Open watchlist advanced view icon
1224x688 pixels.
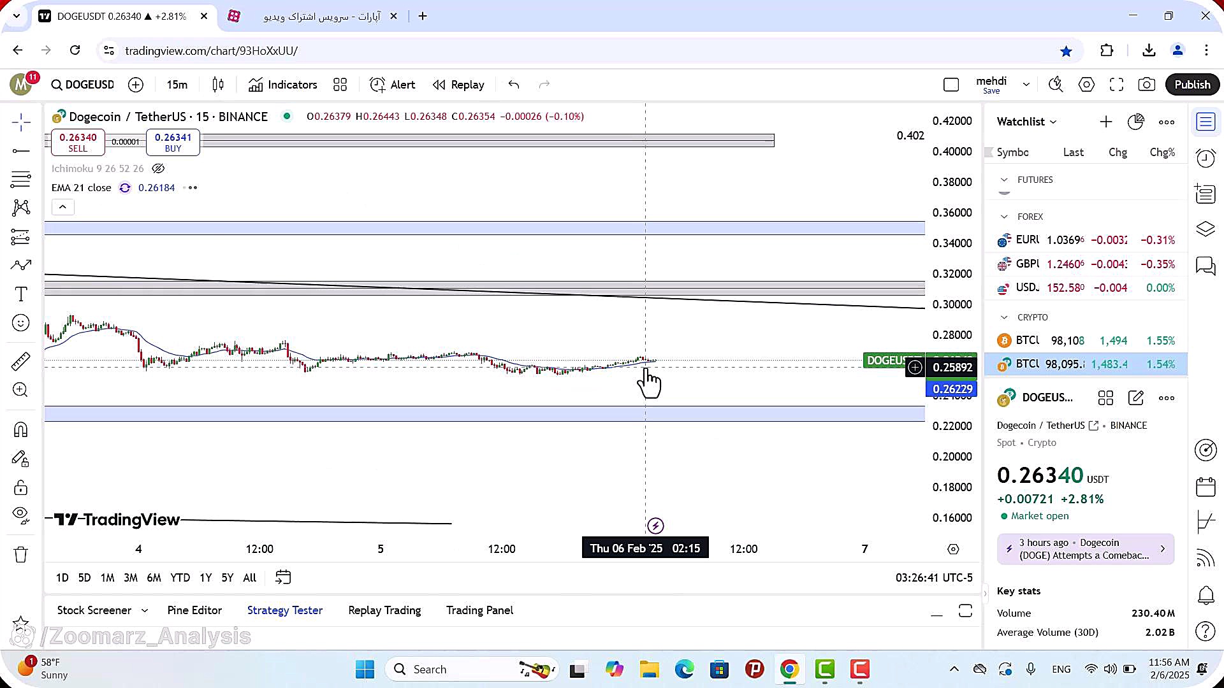coord(1136,122)
